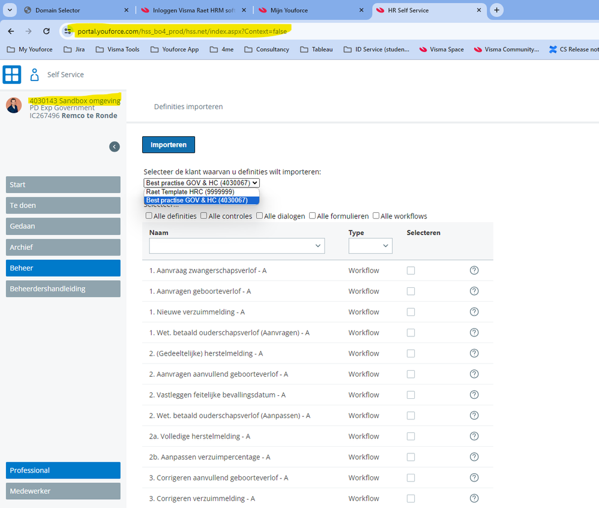Check the Alle controles checkbox

click(x=204, y=216)
